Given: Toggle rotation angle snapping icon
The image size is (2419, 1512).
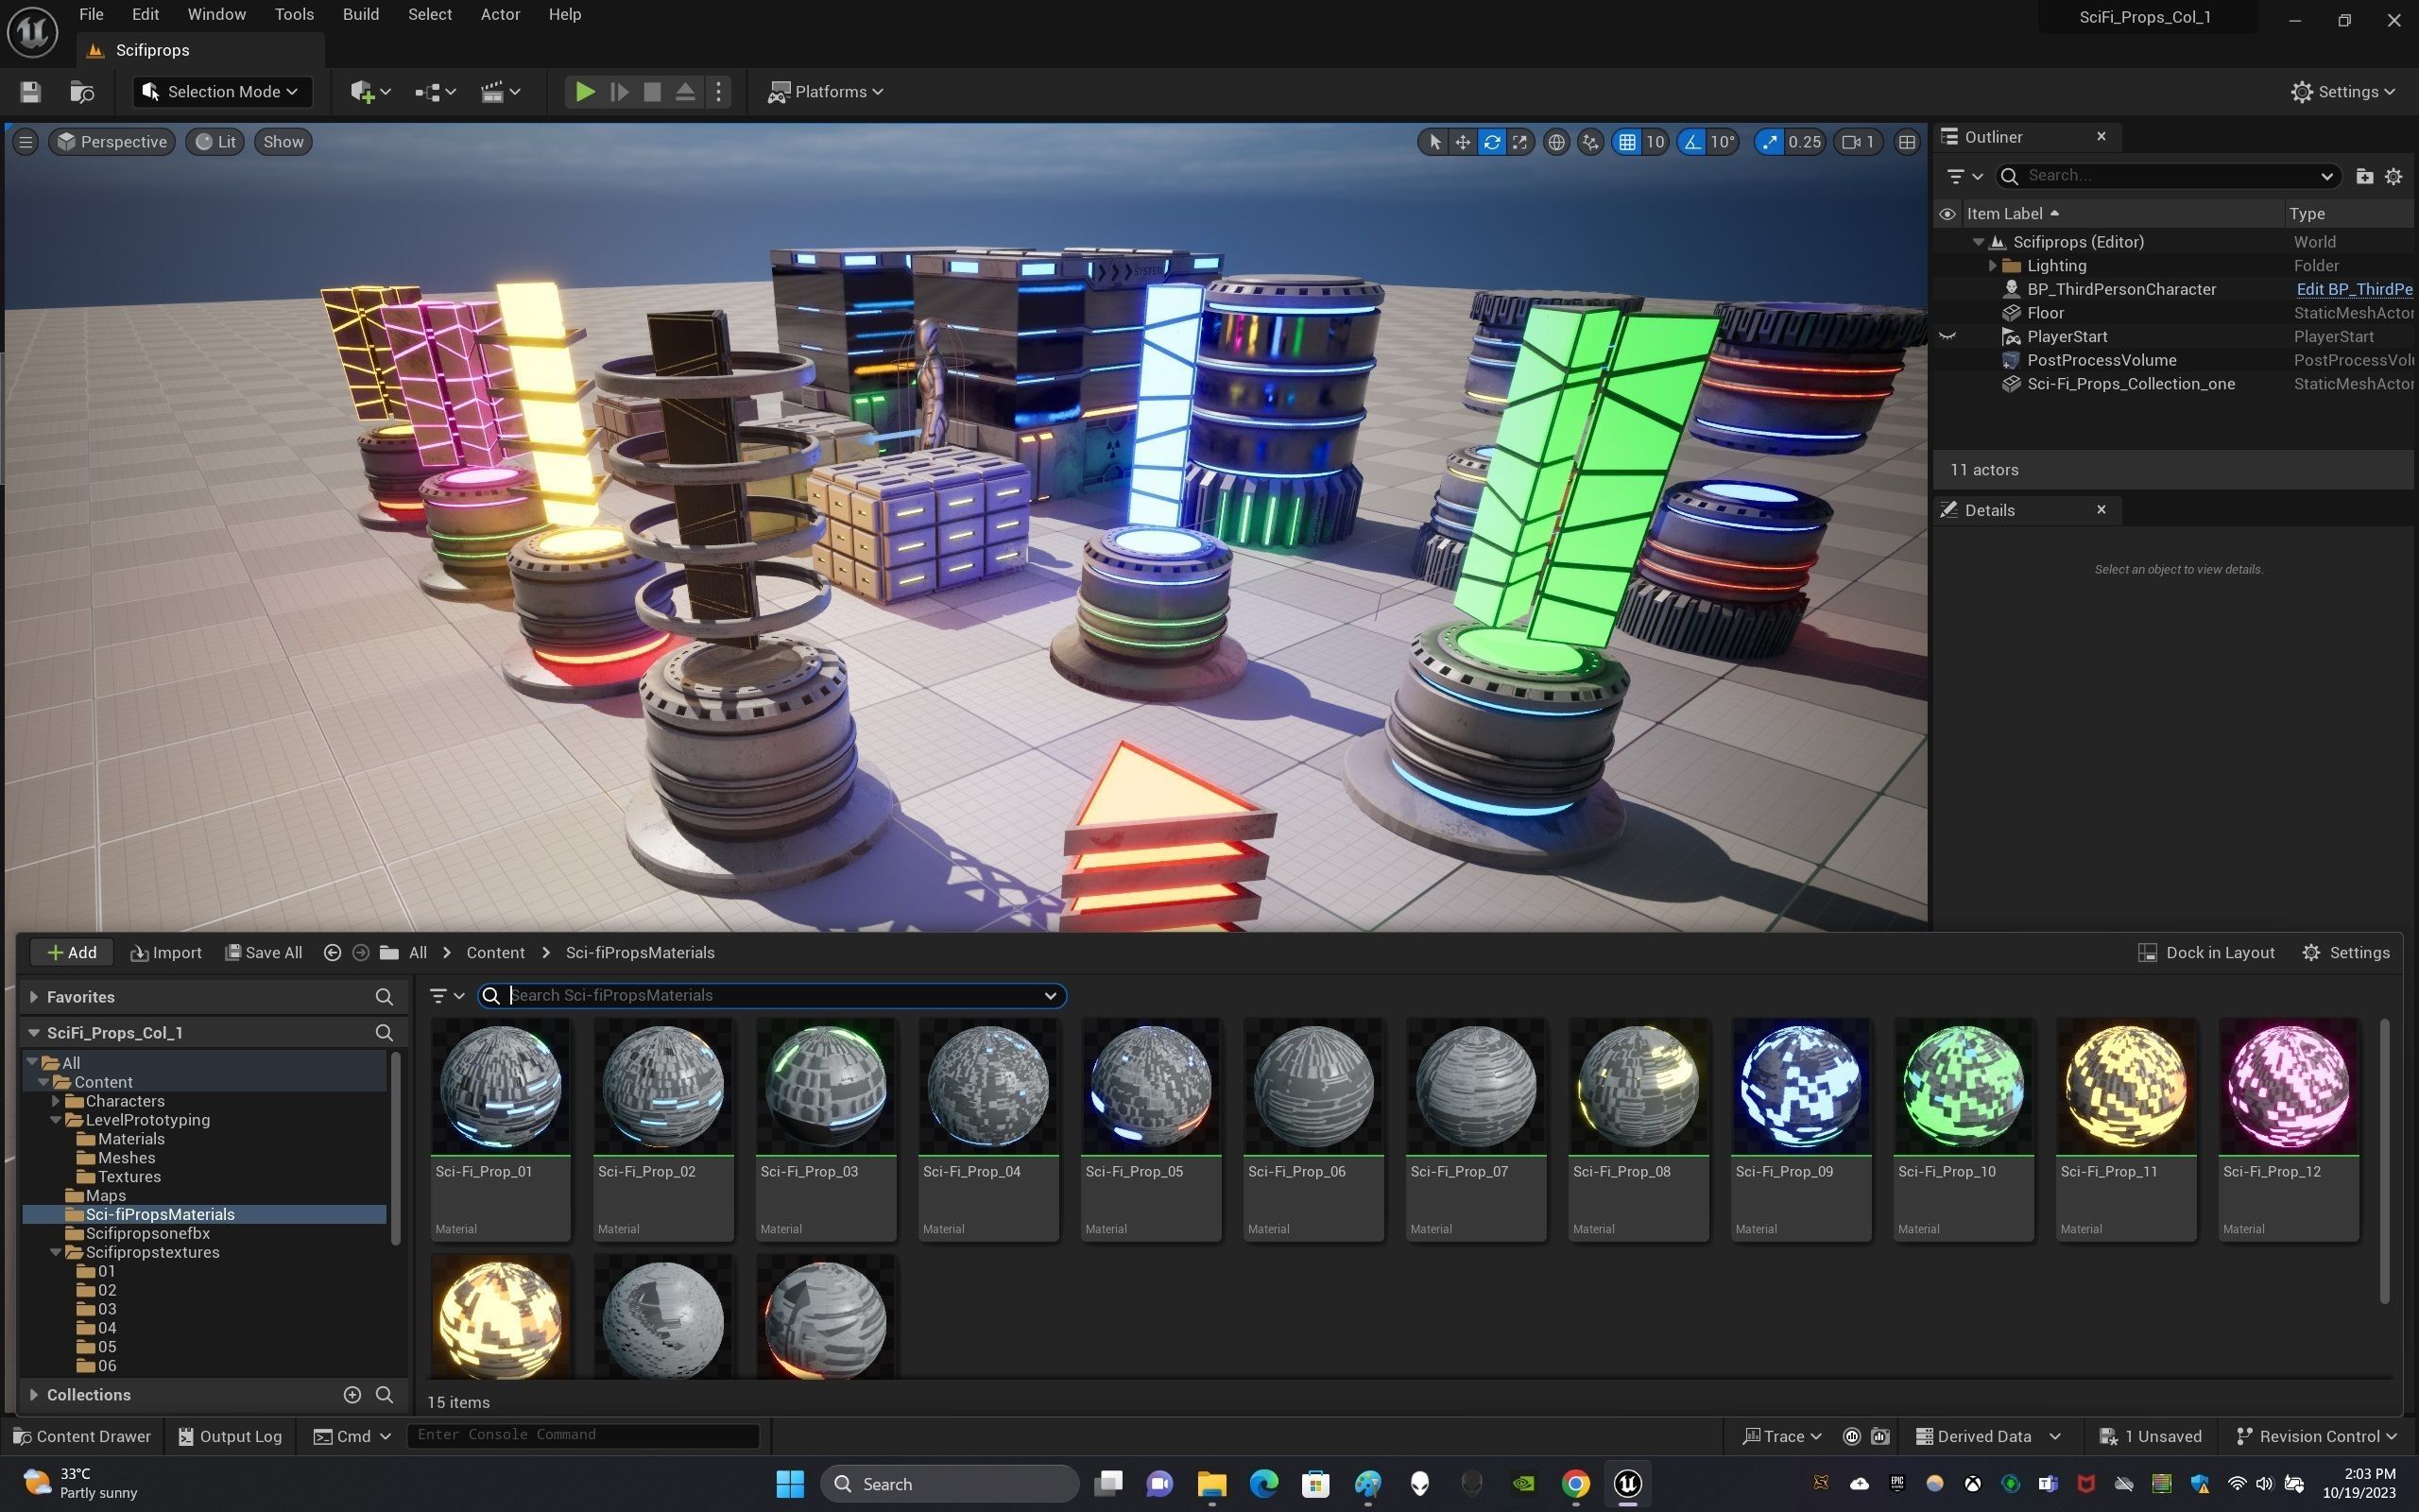Looking at the screenshot, I should (x=1692, y=142).
